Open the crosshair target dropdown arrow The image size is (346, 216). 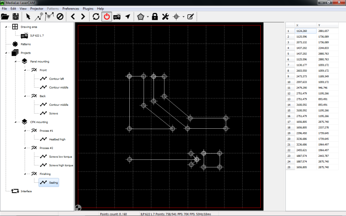183,17
